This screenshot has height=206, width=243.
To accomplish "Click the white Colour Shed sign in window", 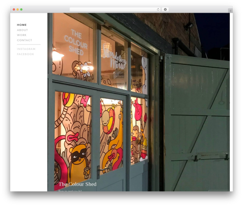I will 76,42.
